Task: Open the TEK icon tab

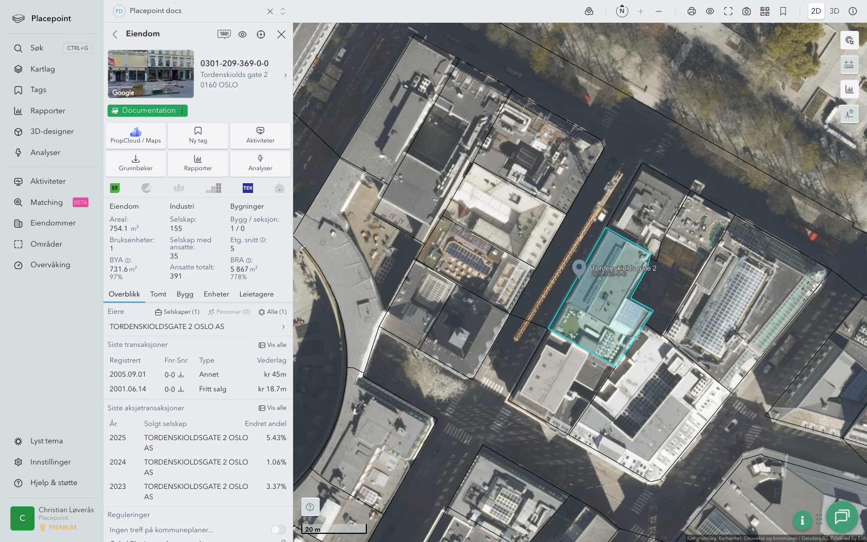Action: point(248,188)
